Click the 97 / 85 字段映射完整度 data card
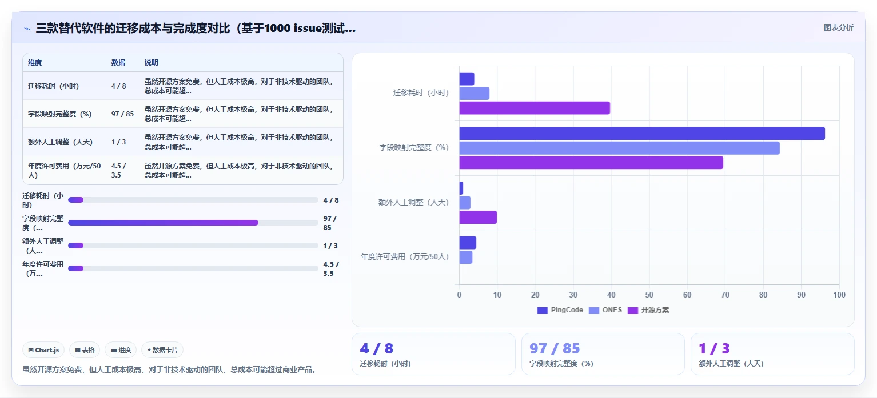This screenshot has height=398, width=877. pos(603,354)
